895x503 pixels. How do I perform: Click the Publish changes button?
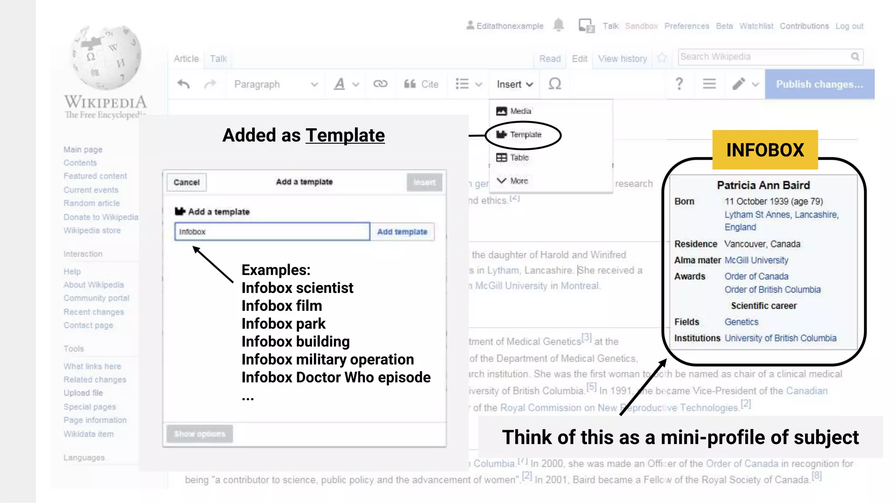pyautogui.click(x=819, y=84)
